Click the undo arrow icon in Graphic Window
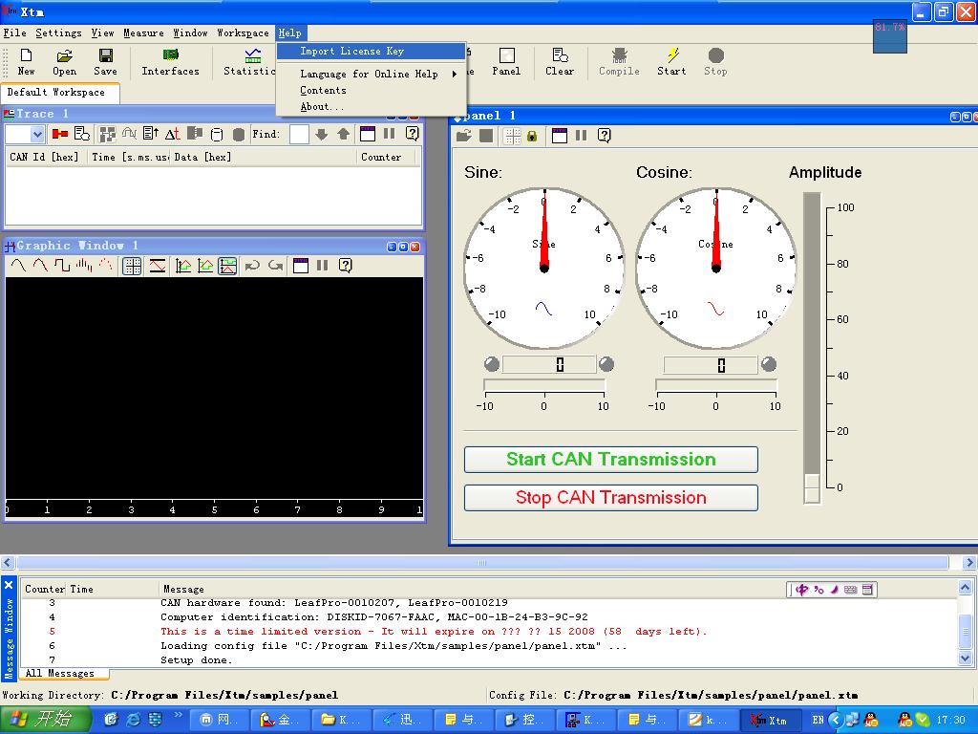Image resolution: width=978 pixels, height=734 pixels. click(252, 266)
